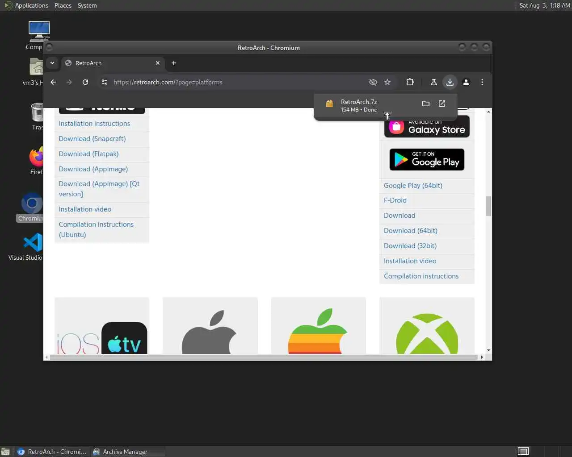This screenshot has width=572, height=457.
Task: Open Linux Installation video link
Action: coord(85,209)
